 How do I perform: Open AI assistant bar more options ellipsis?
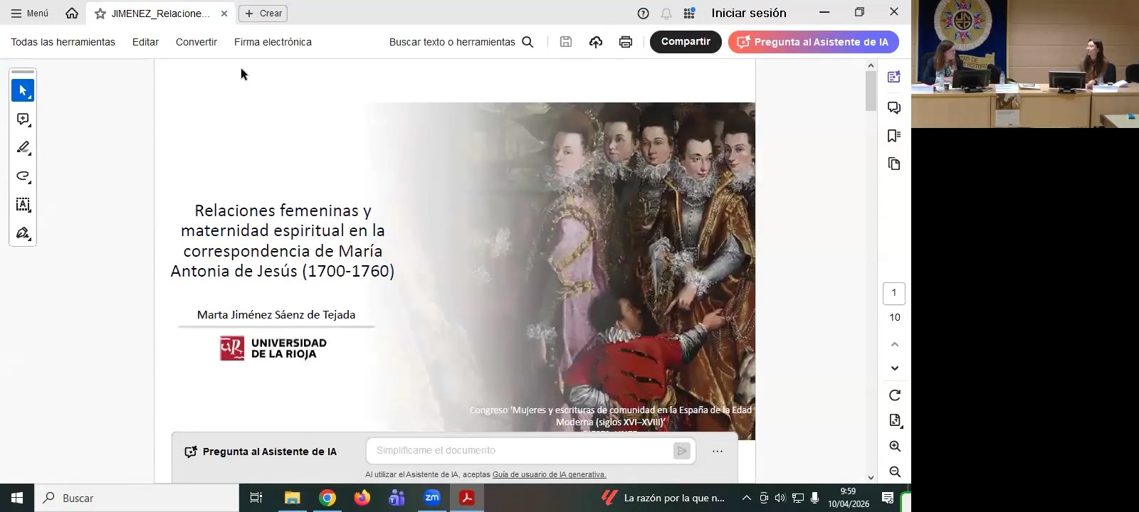coord(718,452)
